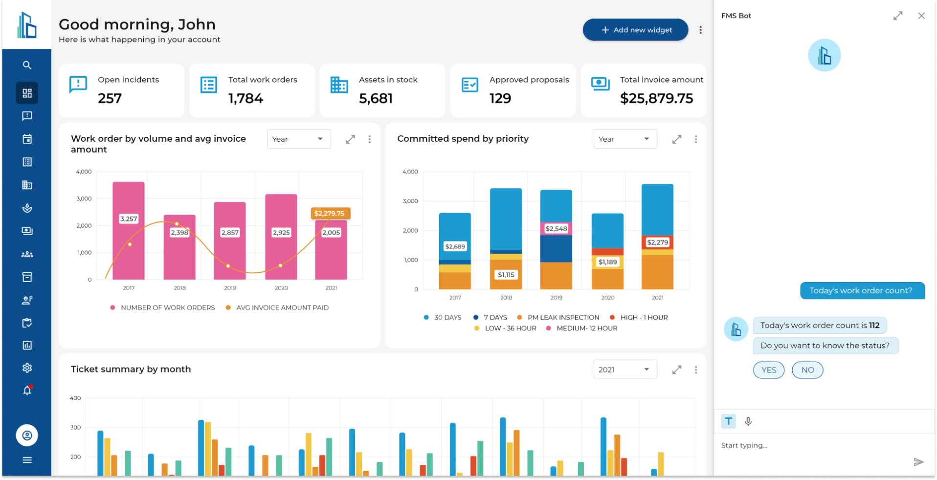
Task: Click the assets building icon in the sidebar
Action: point(27,185)
